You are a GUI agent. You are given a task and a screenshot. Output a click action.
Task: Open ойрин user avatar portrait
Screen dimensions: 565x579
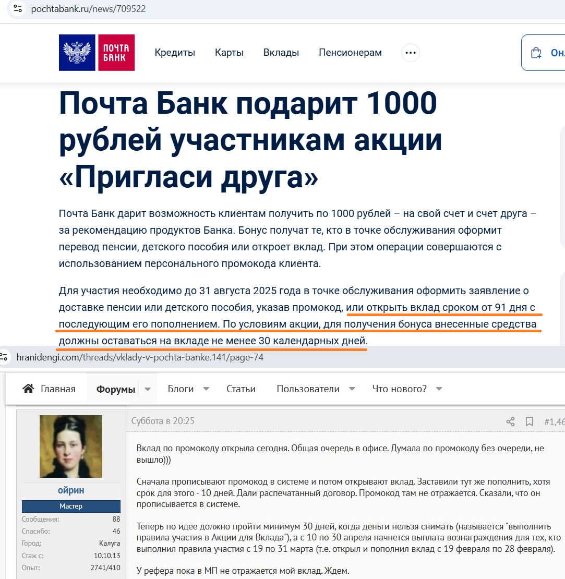(71, 447)
